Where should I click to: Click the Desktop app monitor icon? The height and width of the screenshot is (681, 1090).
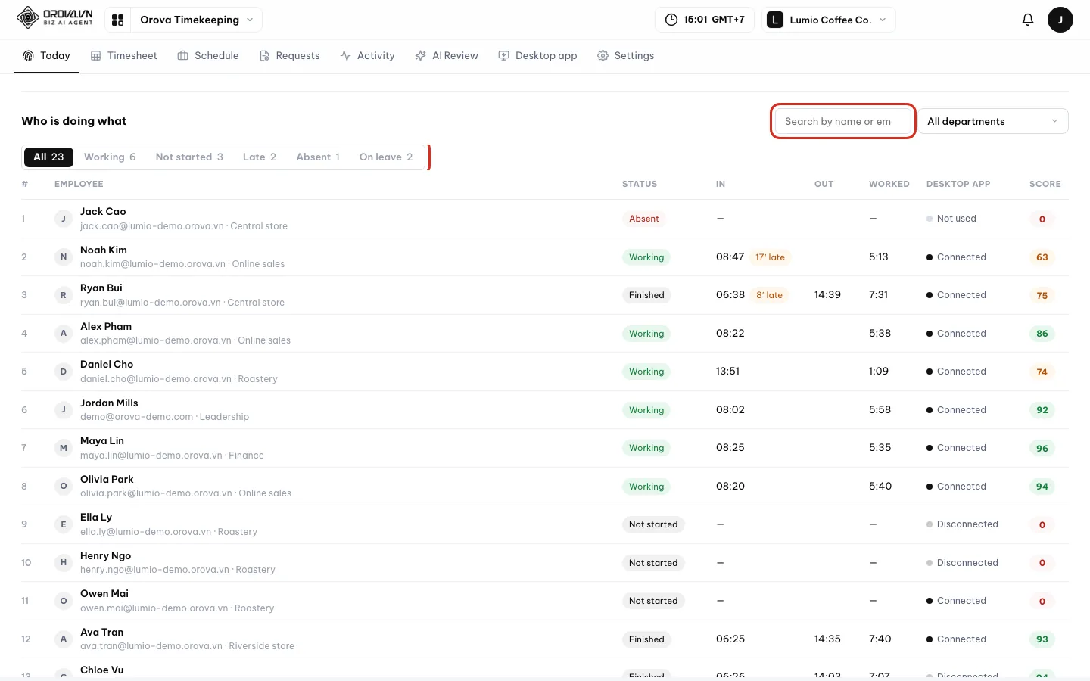pyautogui.click(x=503, y=55)
